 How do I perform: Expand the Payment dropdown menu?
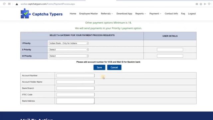[x=155, y=14]
